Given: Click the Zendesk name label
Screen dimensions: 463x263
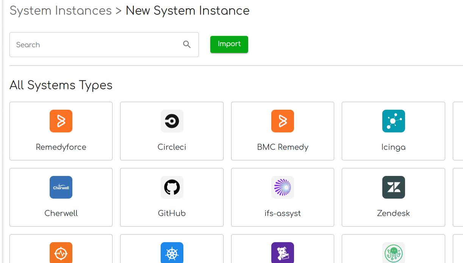Looking at the screenshot, I should (393, 213).
